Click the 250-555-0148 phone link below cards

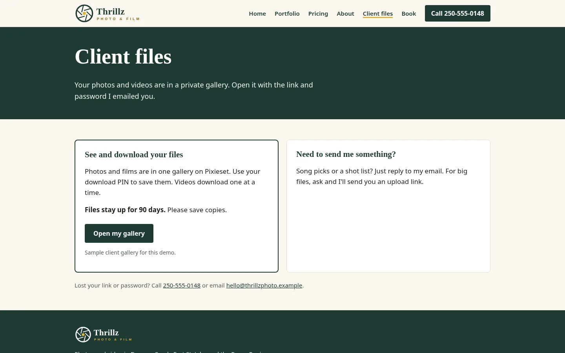[182, 286]
